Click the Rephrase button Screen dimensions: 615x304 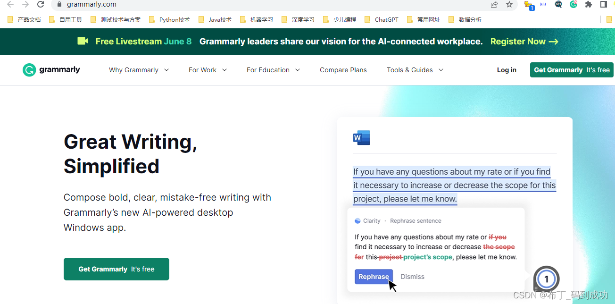(374, 277)
